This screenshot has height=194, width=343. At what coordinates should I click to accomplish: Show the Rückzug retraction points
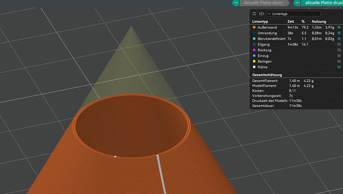(339, 50)
